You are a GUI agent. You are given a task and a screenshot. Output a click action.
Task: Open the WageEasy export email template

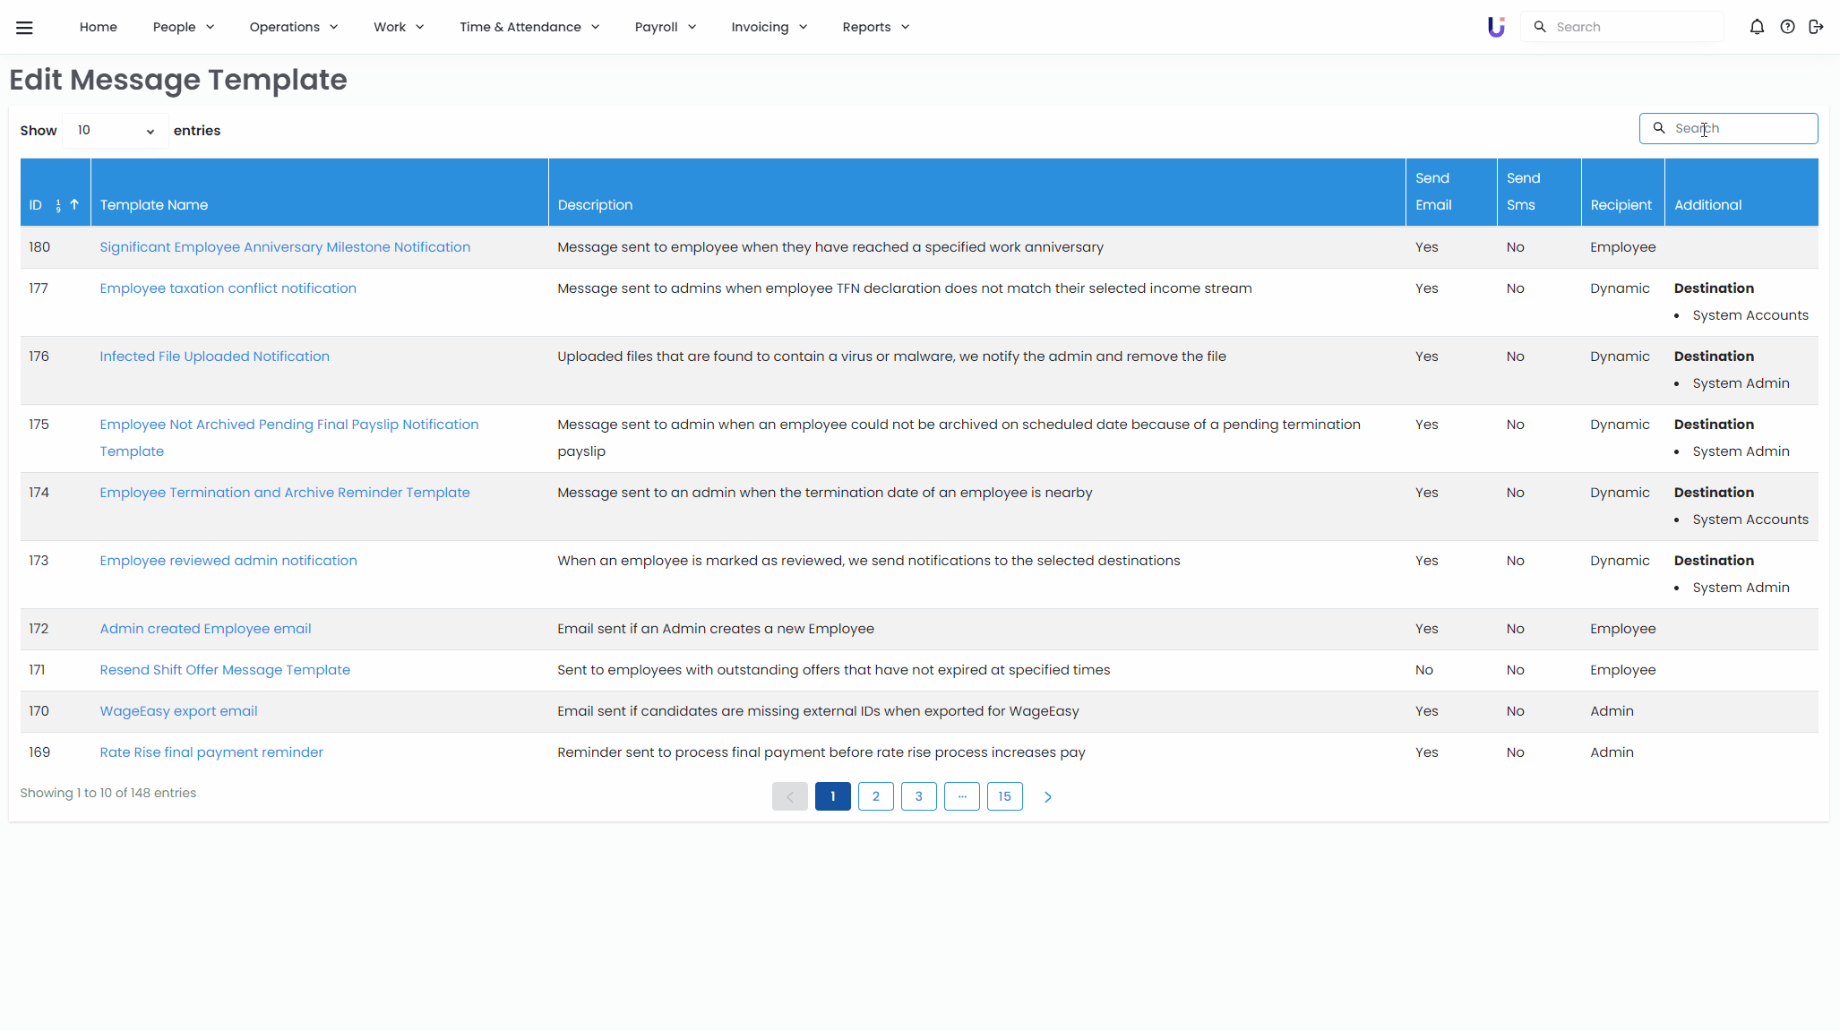point(178,711)
